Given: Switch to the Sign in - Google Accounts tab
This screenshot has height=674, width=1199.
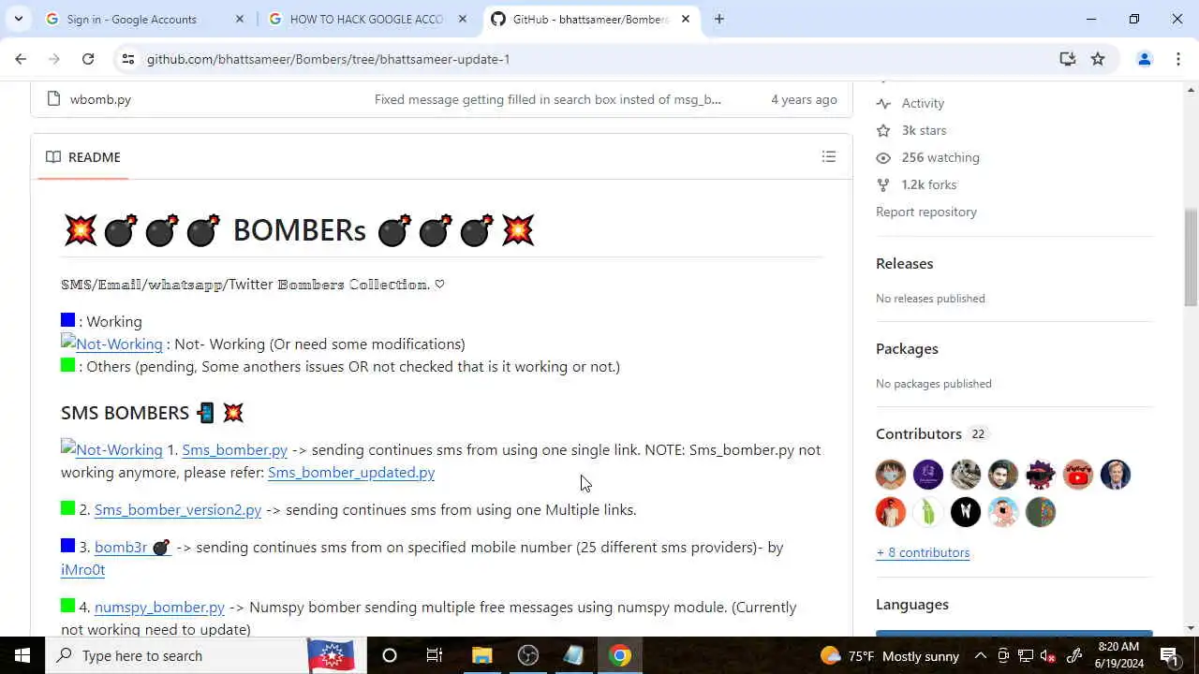Looking at the screenshot, I should [145, 19].
